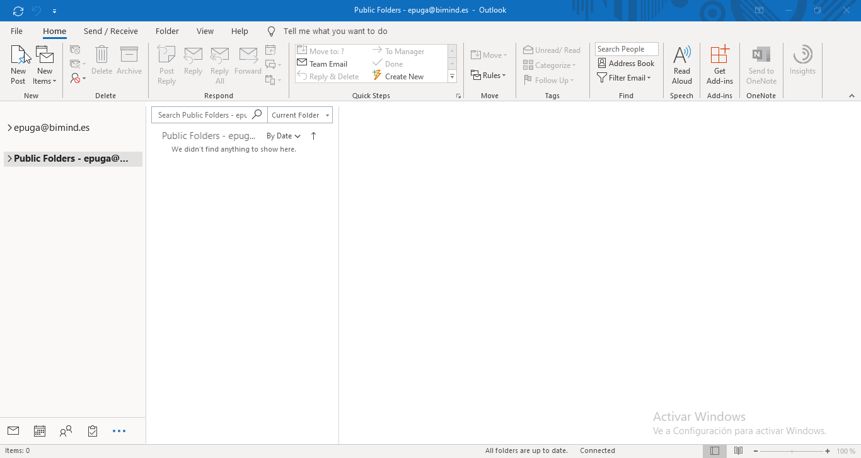Open the Junk block-sender dropdown
Screen dimensions: 861x458
point(78,78)
